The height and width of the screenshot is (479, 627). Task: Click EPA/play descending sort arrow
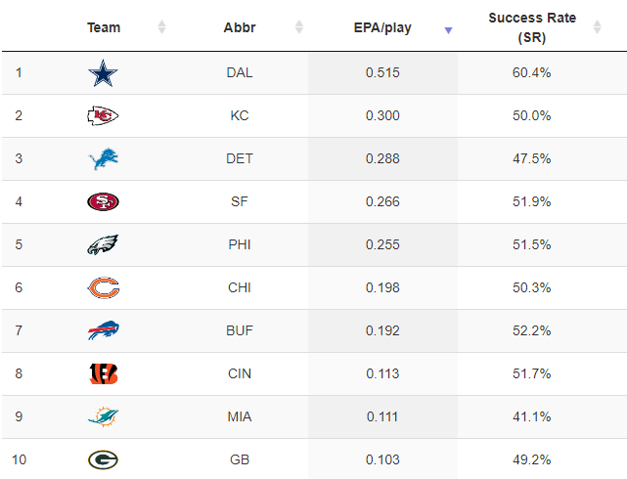(x=448, y=30)
